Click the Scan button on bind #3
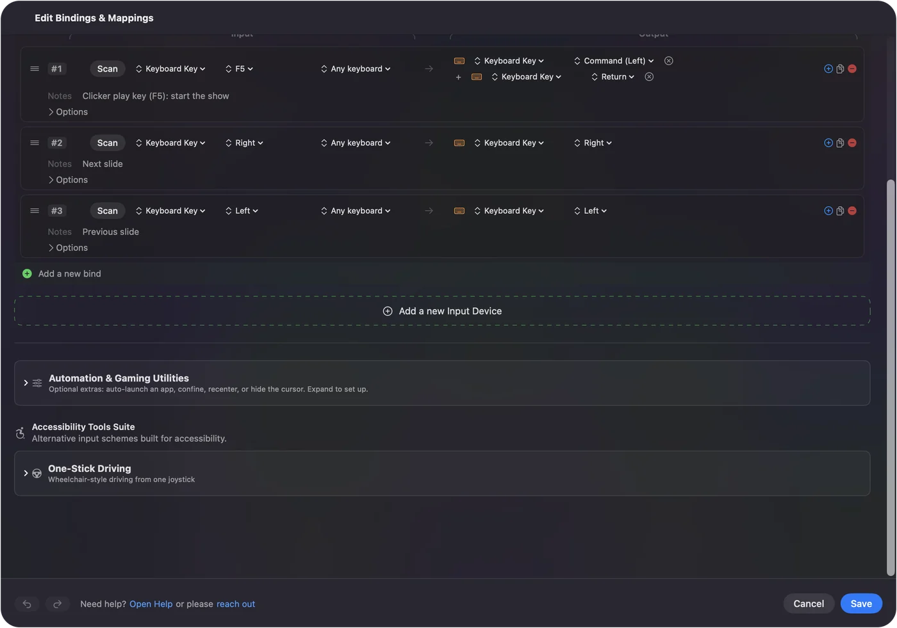The height and width of the screenshot is (628, 897). click(x=108, y=211)
